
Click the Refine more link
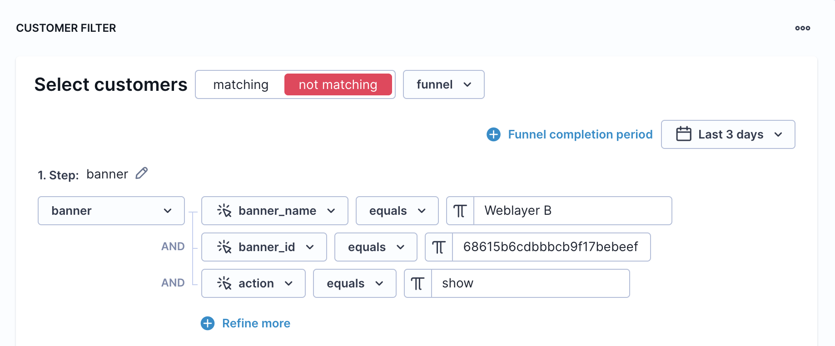pyautogui.click(x=256, y=323)
